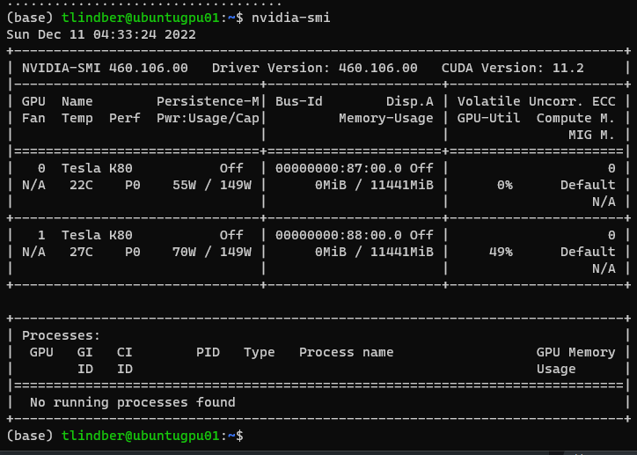Click the 27C temperature reading

pos(77,252)
